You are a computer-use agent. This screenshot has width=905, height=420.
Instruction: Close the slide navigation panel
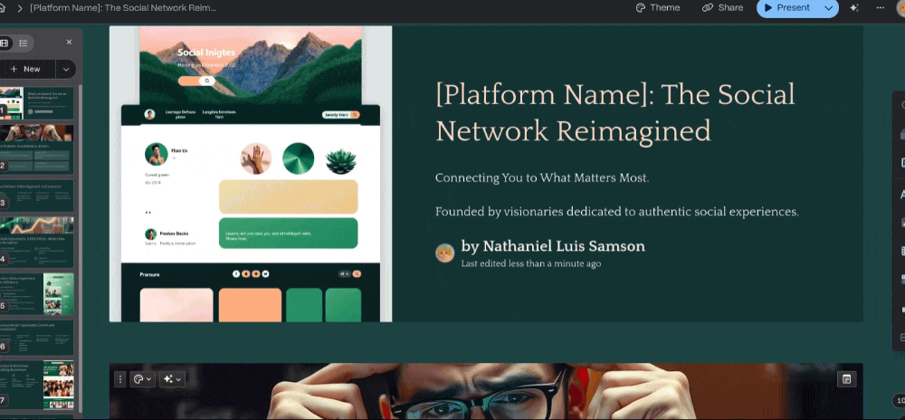[x=70, y=42]
